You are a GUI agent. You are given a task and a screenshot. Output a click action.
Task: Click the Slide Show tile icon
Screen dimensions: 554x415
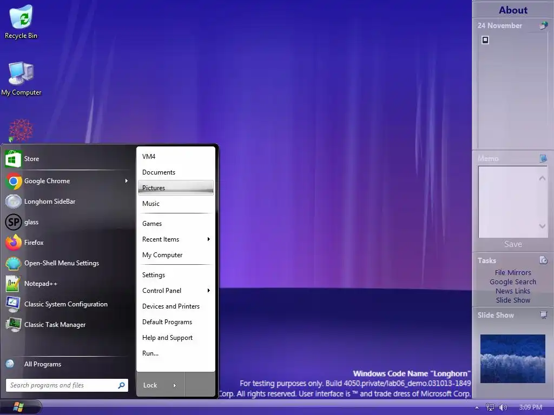(x=543, y=315)
